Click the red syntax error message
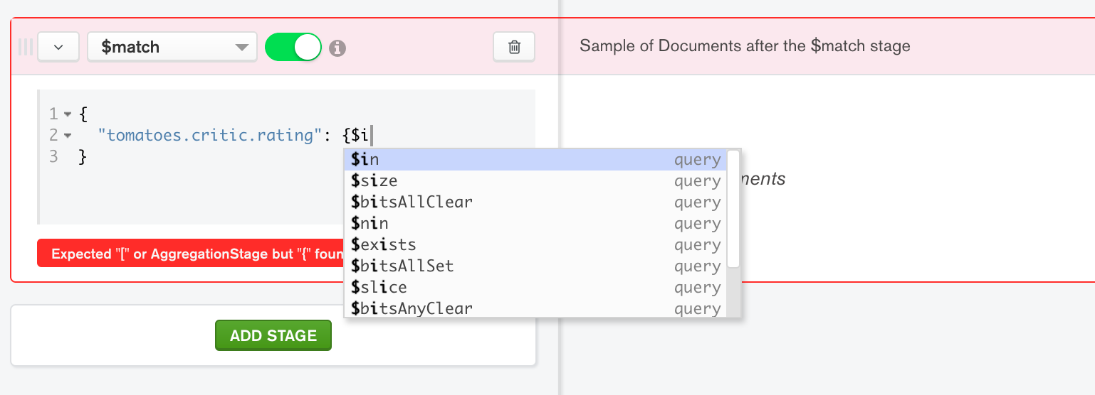The image size is (1095, 395). coord(190,253)
